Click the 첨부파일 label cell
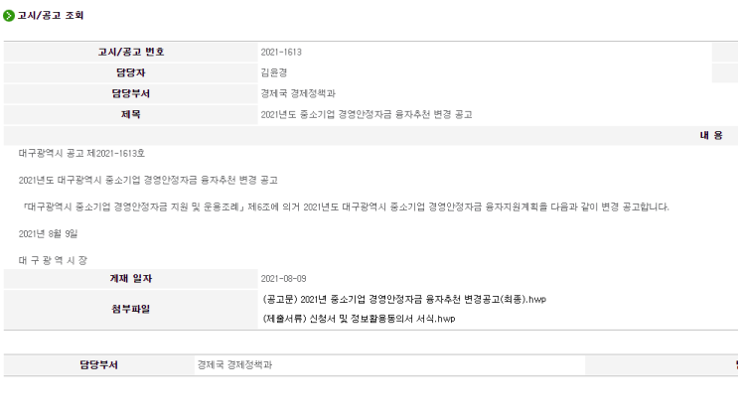 (x=131, y=309)
